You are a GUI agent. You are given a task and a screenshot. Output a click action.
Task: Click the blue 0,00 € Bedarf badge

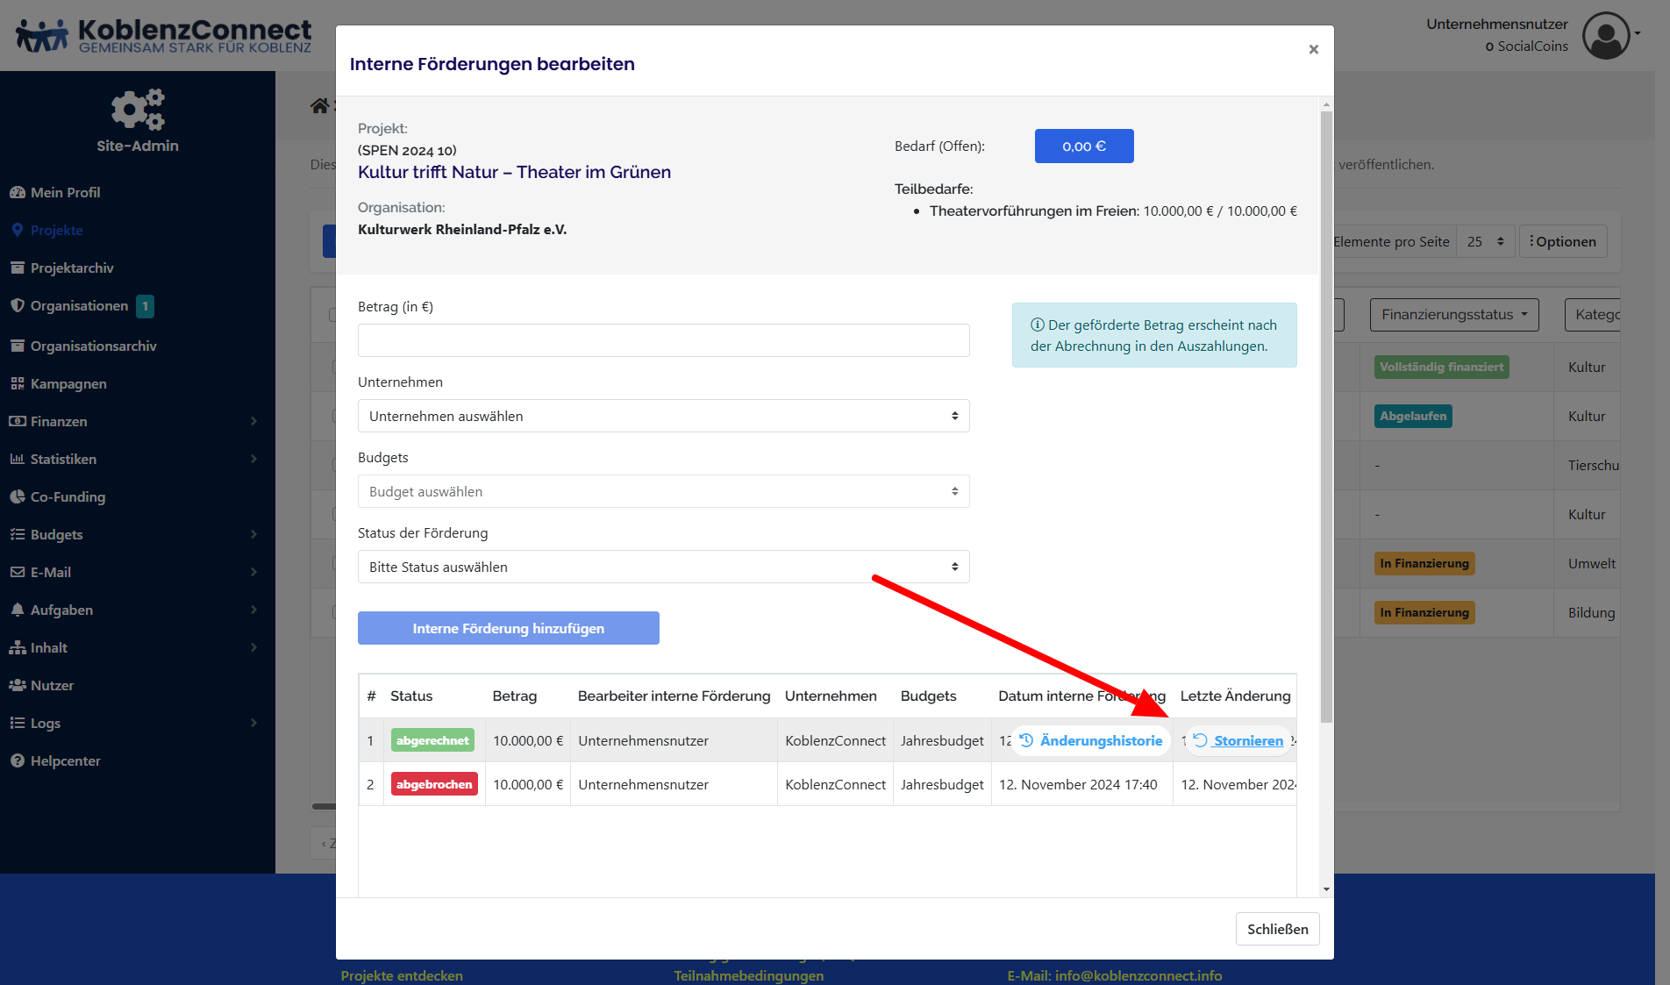tap(1083, 146)
